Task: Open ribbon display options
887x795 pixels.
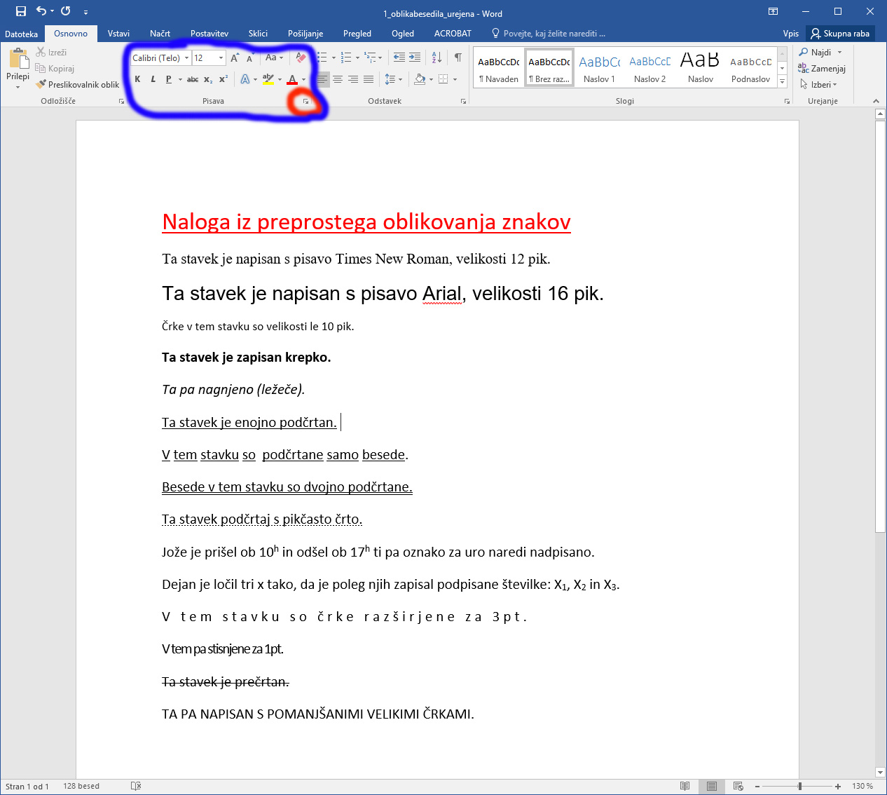Action: click(773, 11)
